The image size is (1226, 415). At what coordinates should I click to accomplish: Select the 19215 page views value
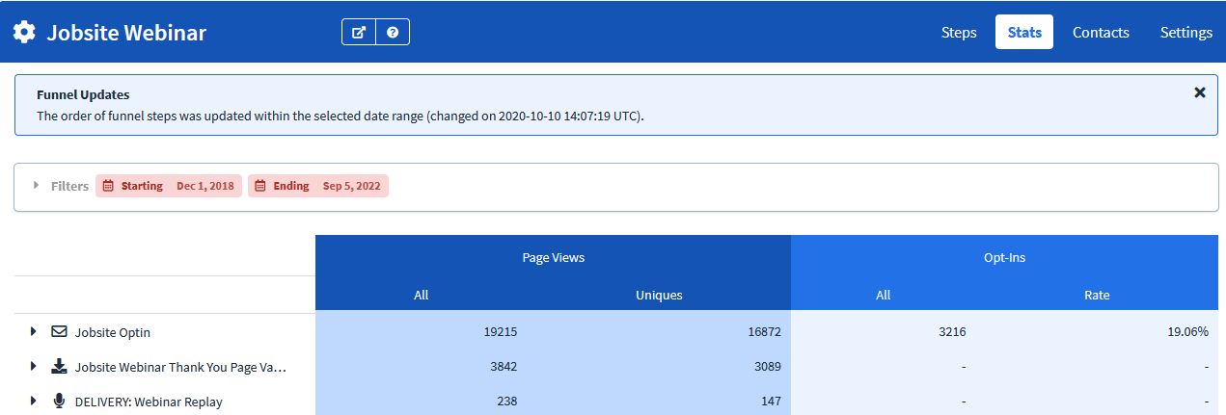coord(501,332)
